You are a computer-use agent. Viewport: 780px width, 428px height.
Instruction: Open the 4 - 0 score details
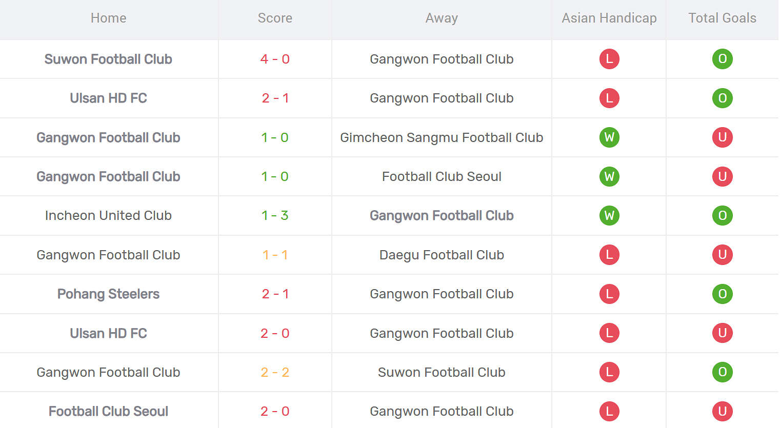275,59
